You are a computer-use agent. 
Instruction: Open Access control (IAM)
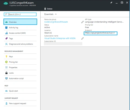20,33
